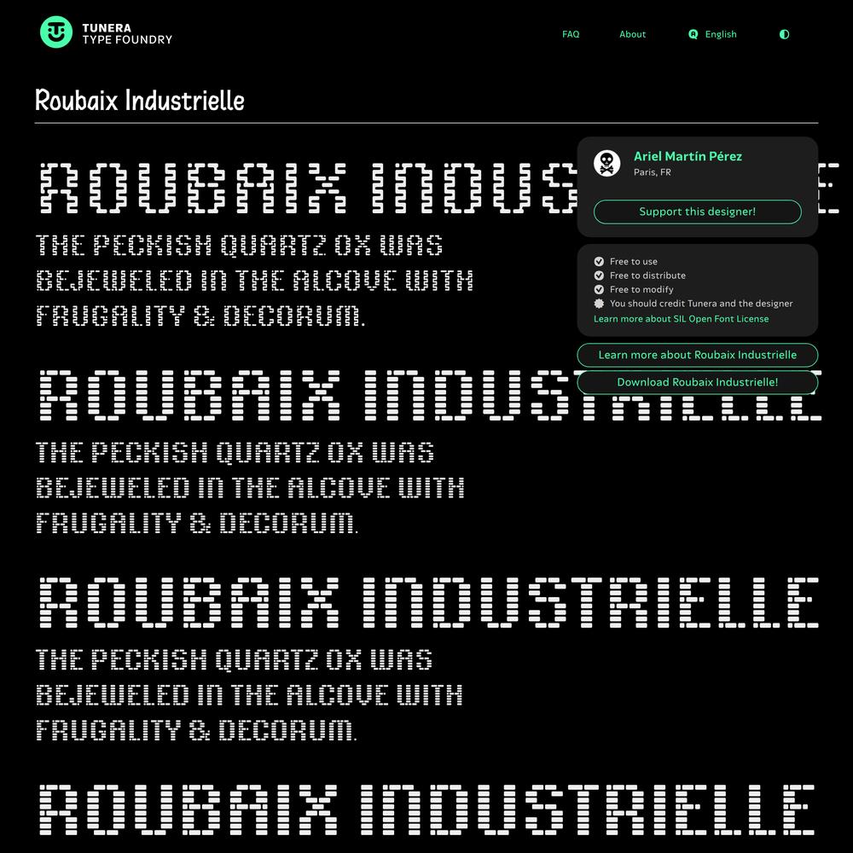853x853 pixels.
Task: Toggle the dark/light contrast theme icon
Action: (x=784, y=34)
